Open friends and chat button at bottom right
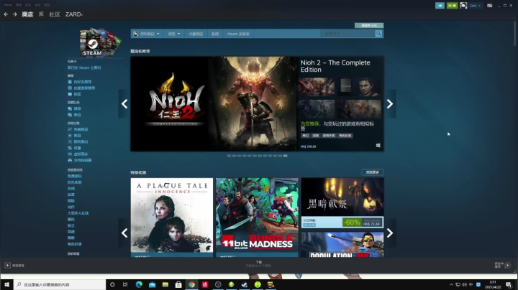This screenshot has width=518, height=290. point(502,266)
